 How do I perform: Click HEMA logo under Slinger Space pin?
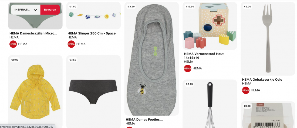click(71, 44)
